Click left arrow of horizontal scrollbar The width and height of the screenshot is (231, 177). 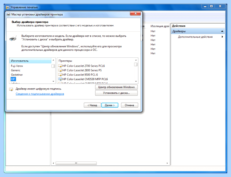coord(53,163)
